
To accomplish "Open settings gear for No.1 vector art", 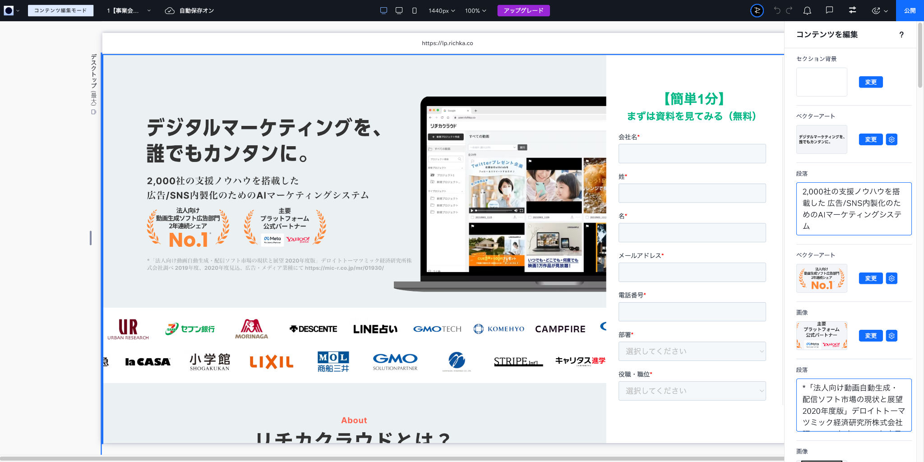I will point(891,278).
